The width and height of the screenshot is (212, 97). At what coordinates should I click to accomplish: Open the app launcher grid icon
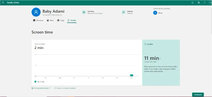tap(3, 3)
